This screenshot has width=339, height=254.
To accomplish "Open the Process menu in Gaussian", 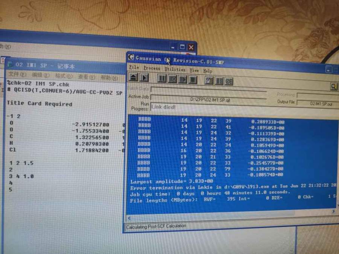I will tap(152, 68).
